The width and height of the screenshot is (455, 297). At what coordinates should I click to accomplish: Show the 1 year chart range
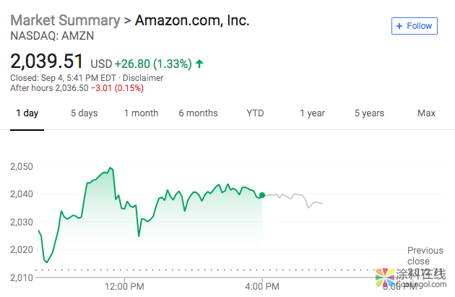click(312, 113)
